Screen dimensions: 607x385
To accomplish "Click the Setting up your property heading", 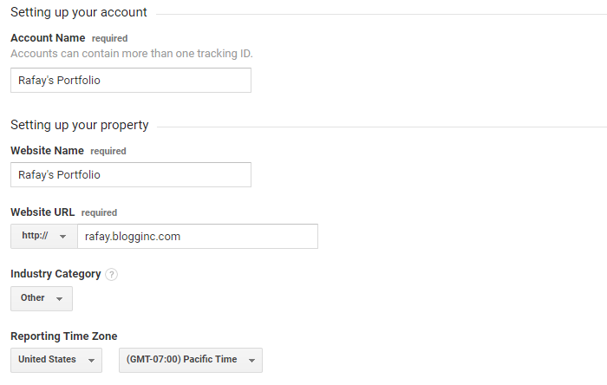I will coord(80,125).
